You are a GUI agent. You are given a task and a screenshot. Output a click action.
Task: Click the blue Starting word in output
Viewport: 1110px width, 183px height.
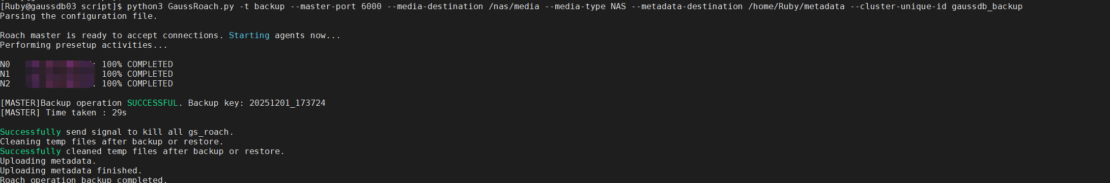point(249,36)
